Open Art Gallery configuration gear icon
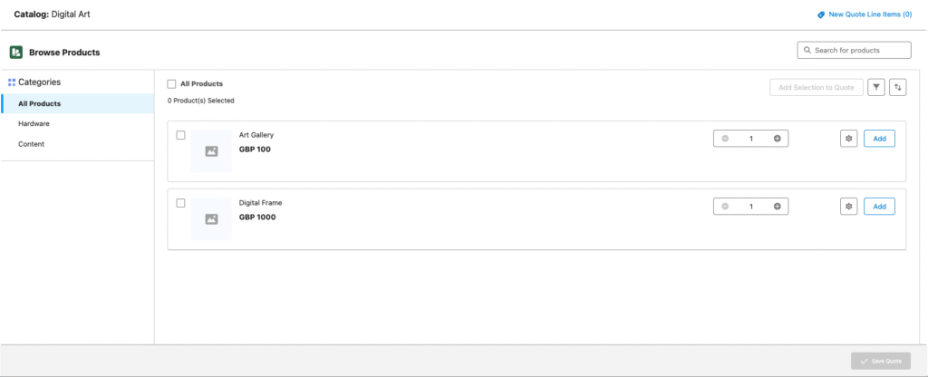The height and width of the screenshot is (377, 928). click(x=849, y=139)
